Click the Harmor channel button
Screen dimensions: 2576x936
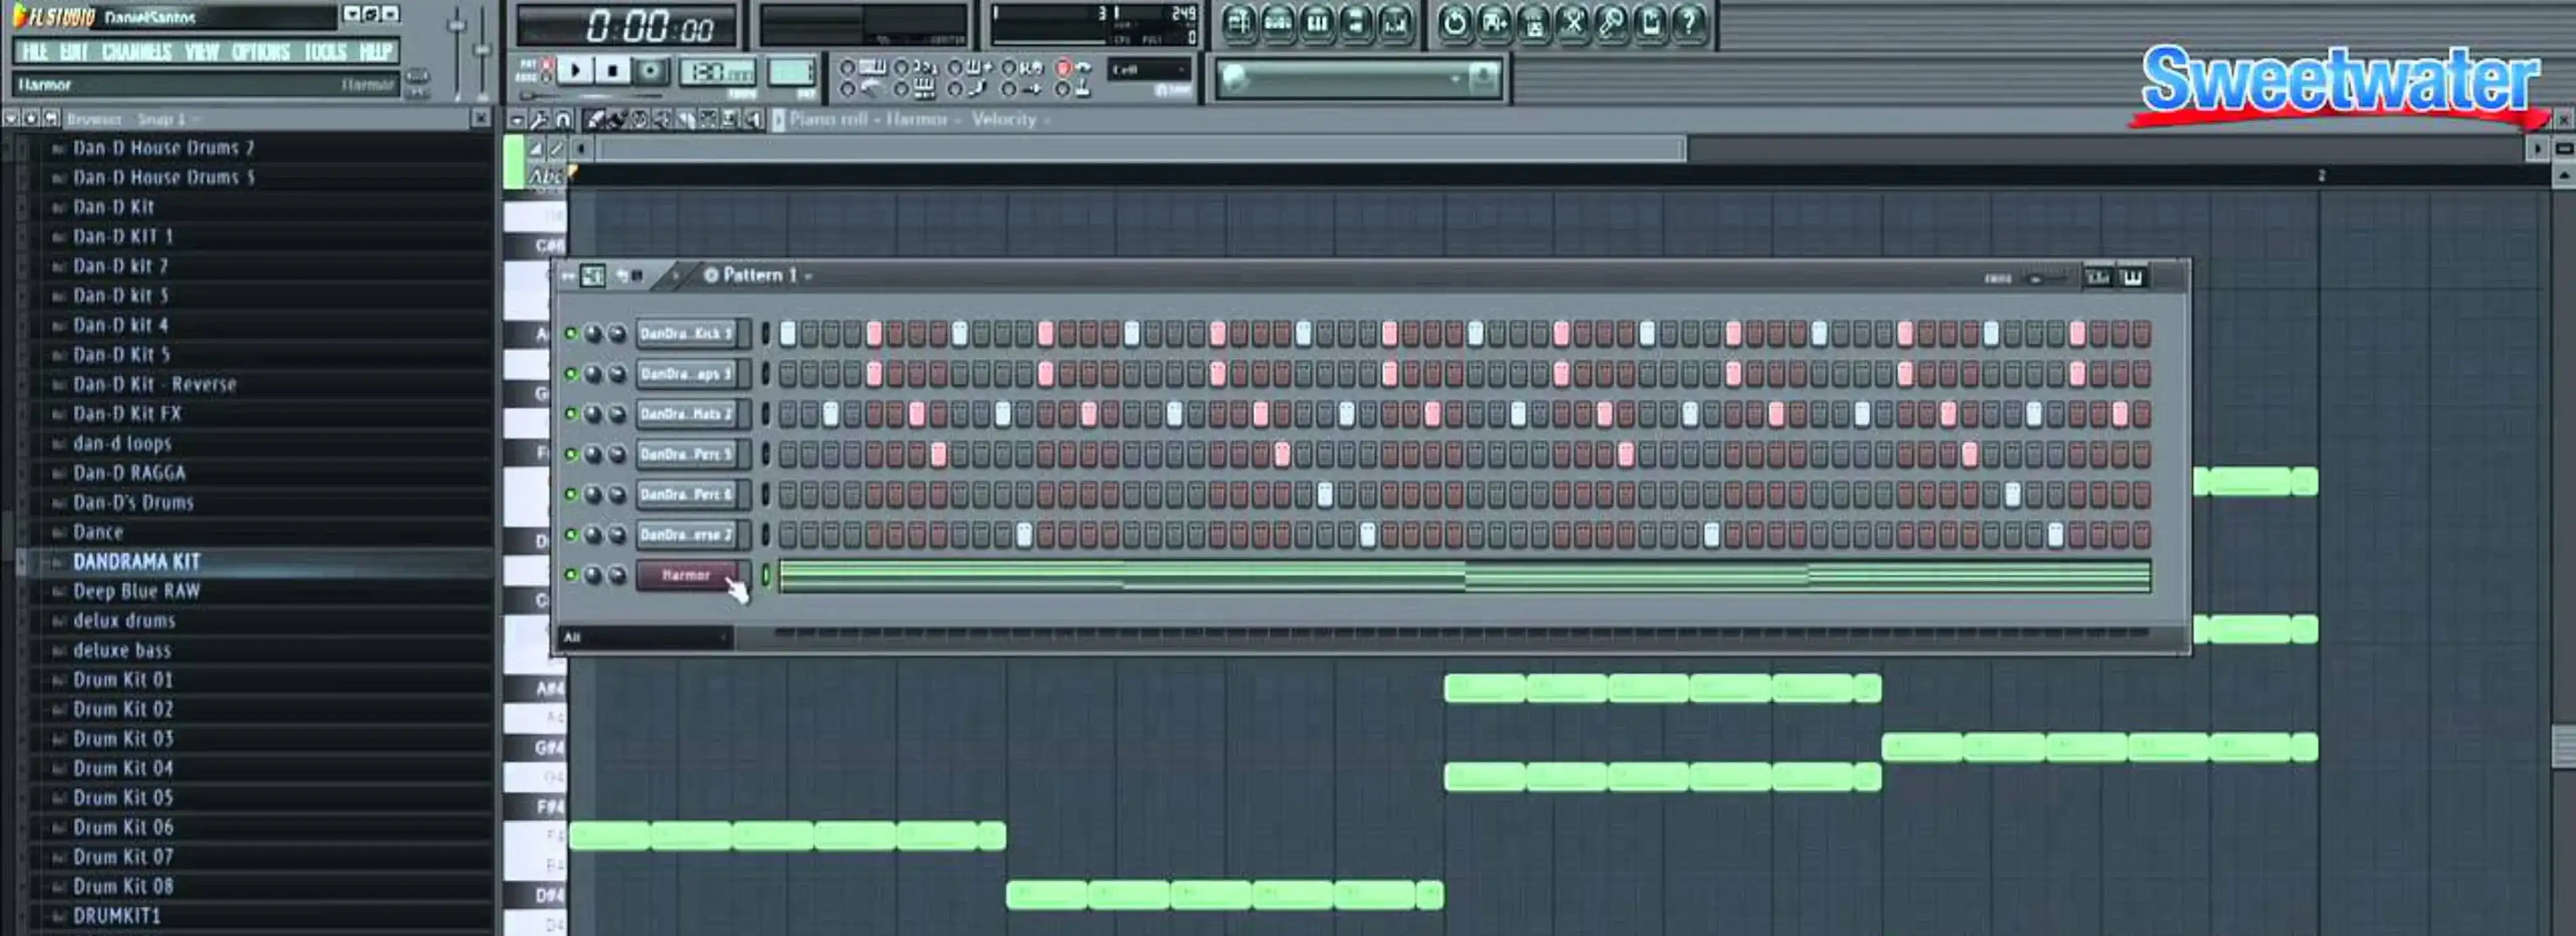tap(686, 575)
